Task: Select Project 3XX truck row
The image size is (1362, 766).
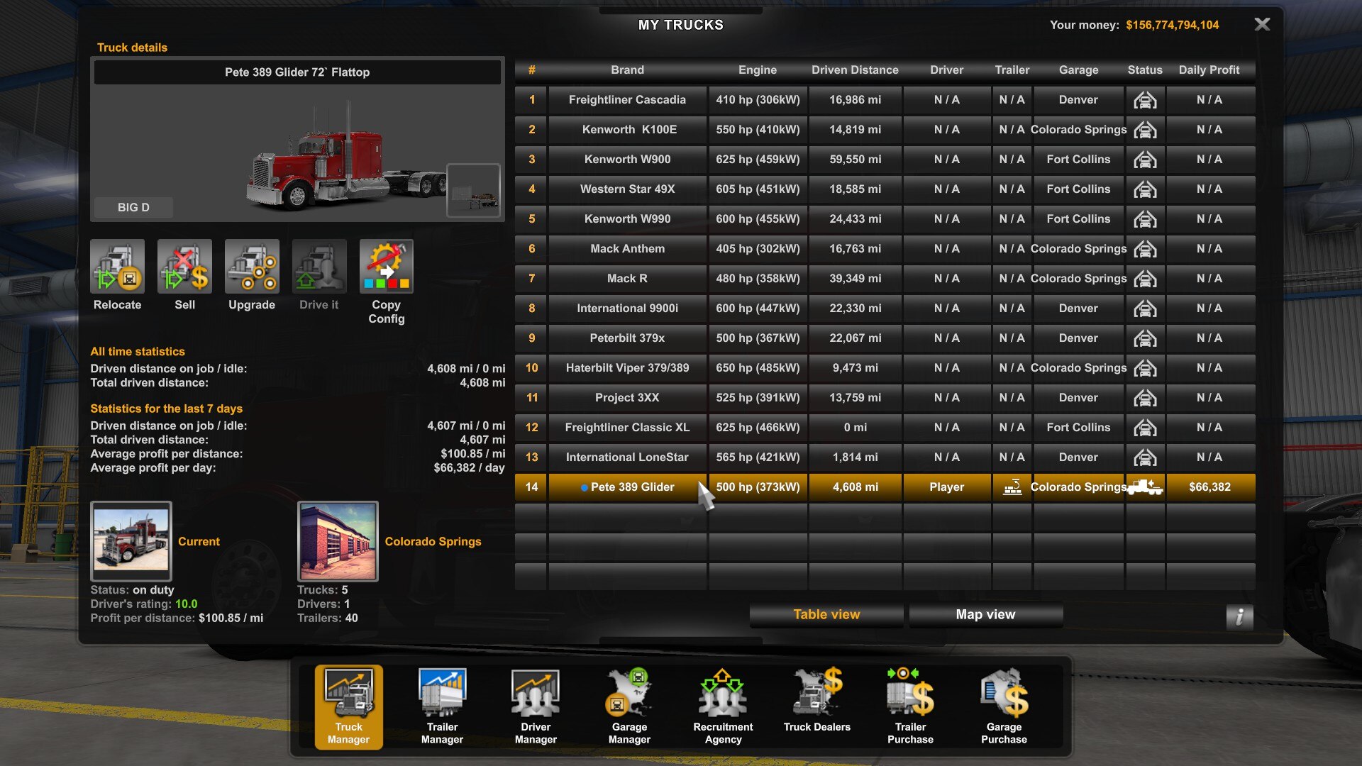Action: (x=885, y=398)
